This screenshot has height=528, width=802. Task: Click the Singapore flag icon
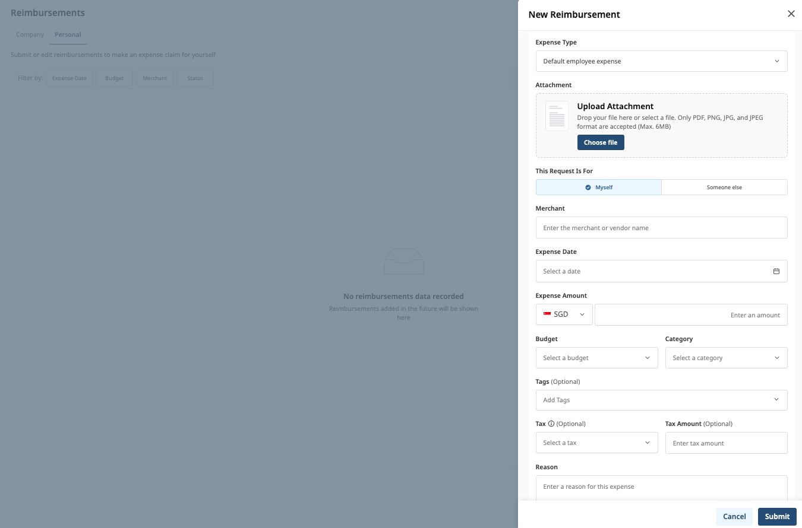[x=547, y=314]
